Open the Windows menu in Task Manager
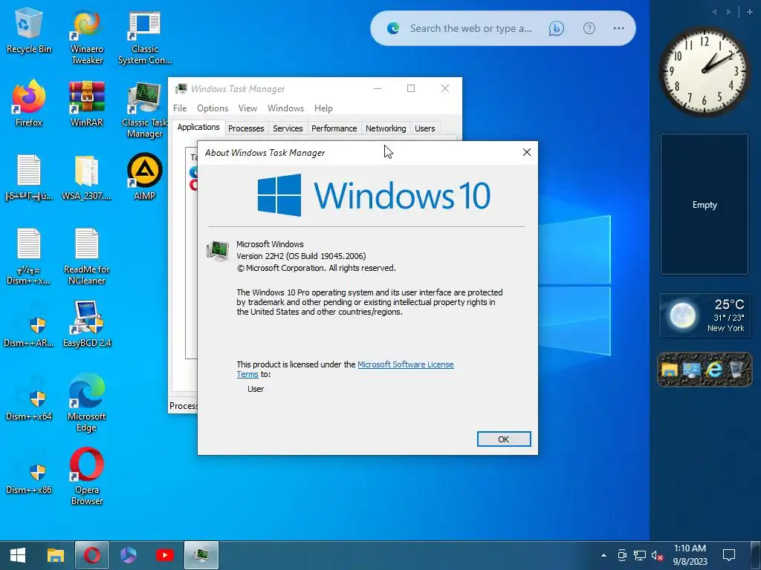Image resolution: width=761 pixels, height=570 pixels. point(286,108)
